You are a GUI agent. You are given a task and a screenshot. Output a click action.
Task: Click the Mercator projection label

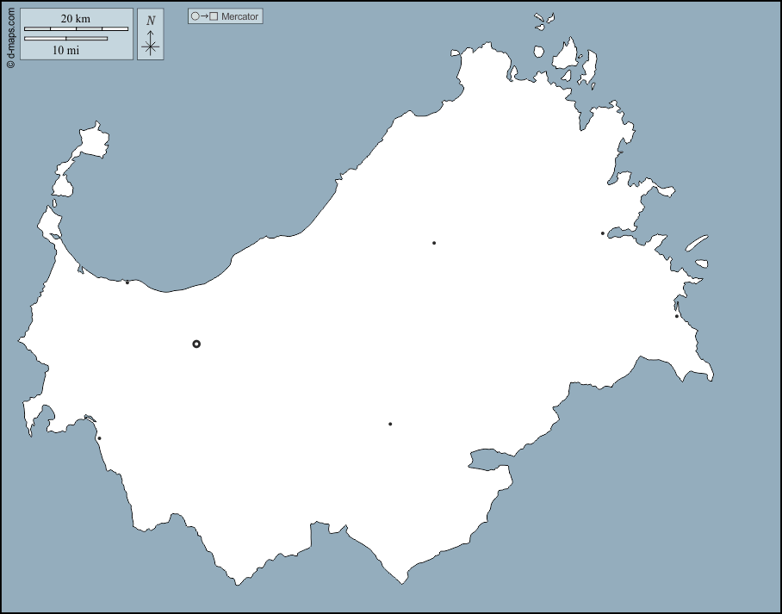tap(239, 16)
